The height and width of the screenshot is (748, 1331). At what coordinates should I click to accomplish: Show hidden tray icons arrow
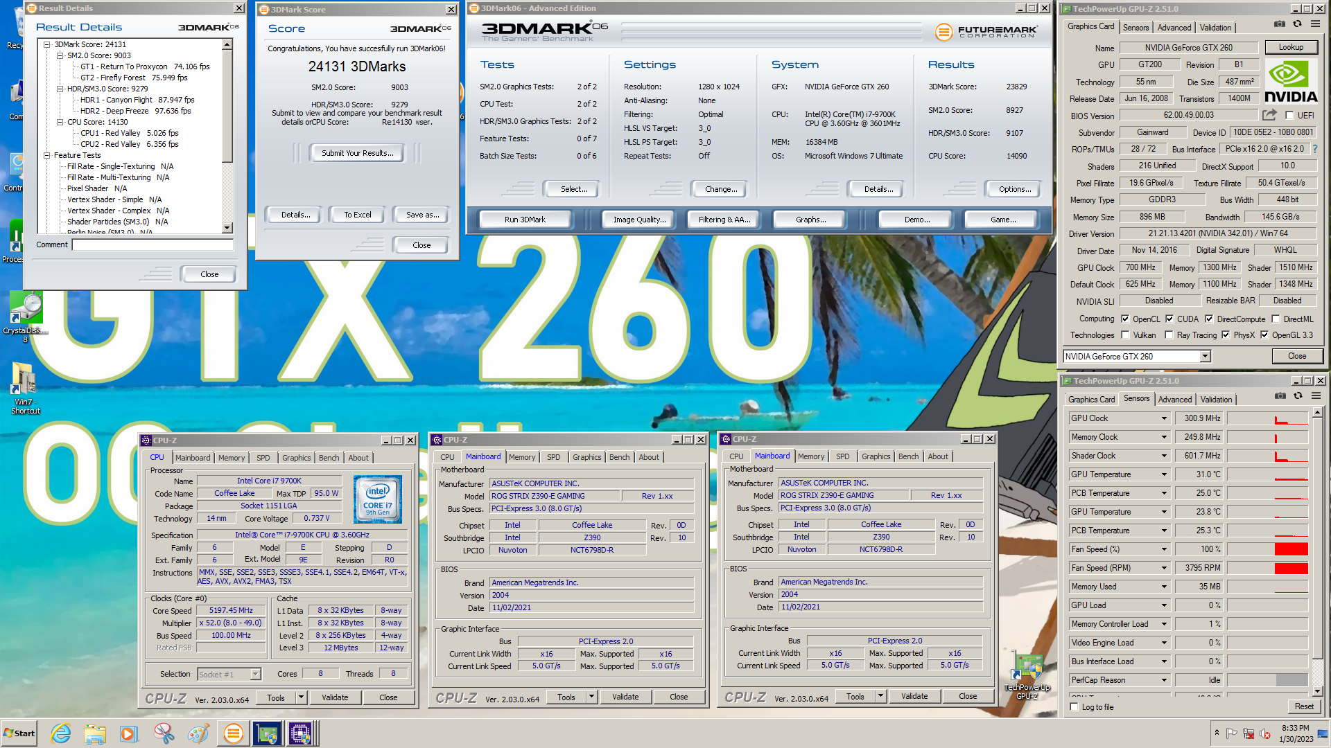pyautogui.click(x=1217, y=733)
